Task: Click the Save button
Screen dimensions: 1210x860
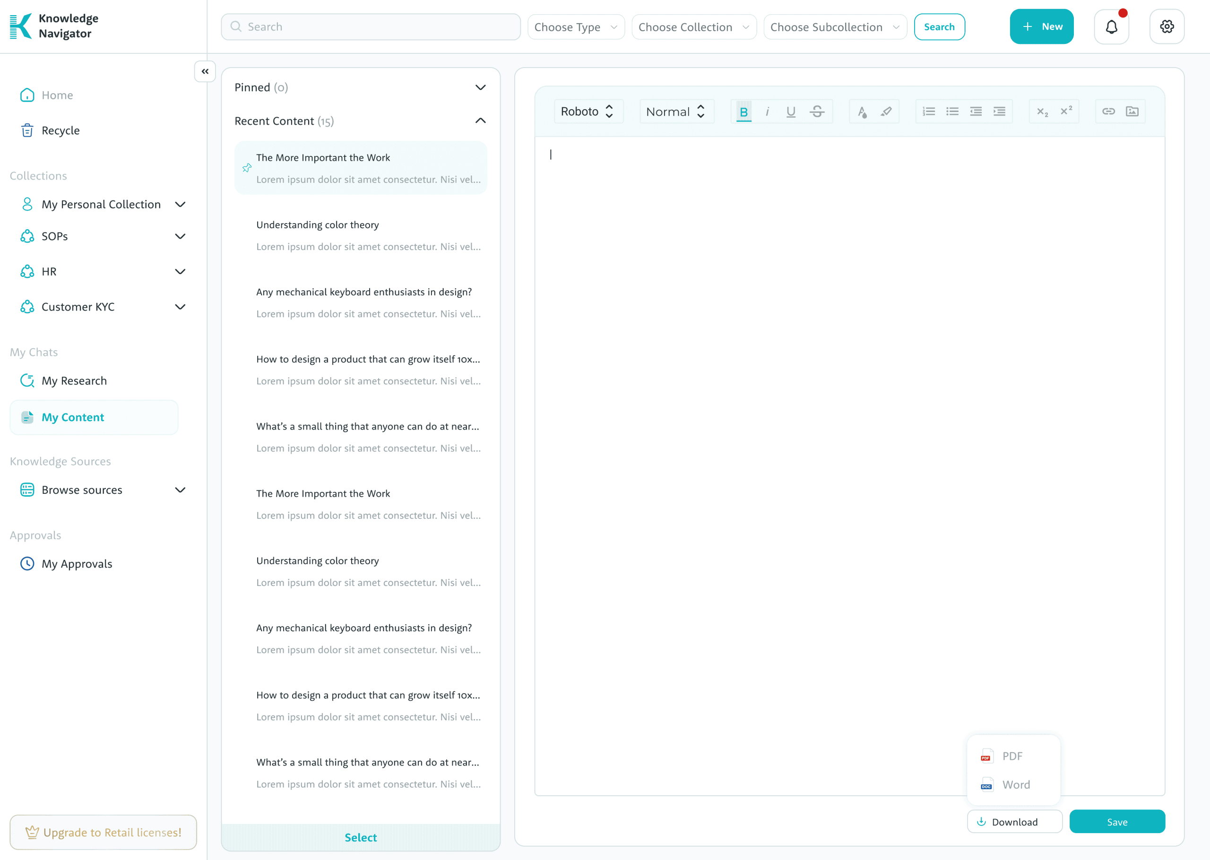Action: (x=1117, y=822)
